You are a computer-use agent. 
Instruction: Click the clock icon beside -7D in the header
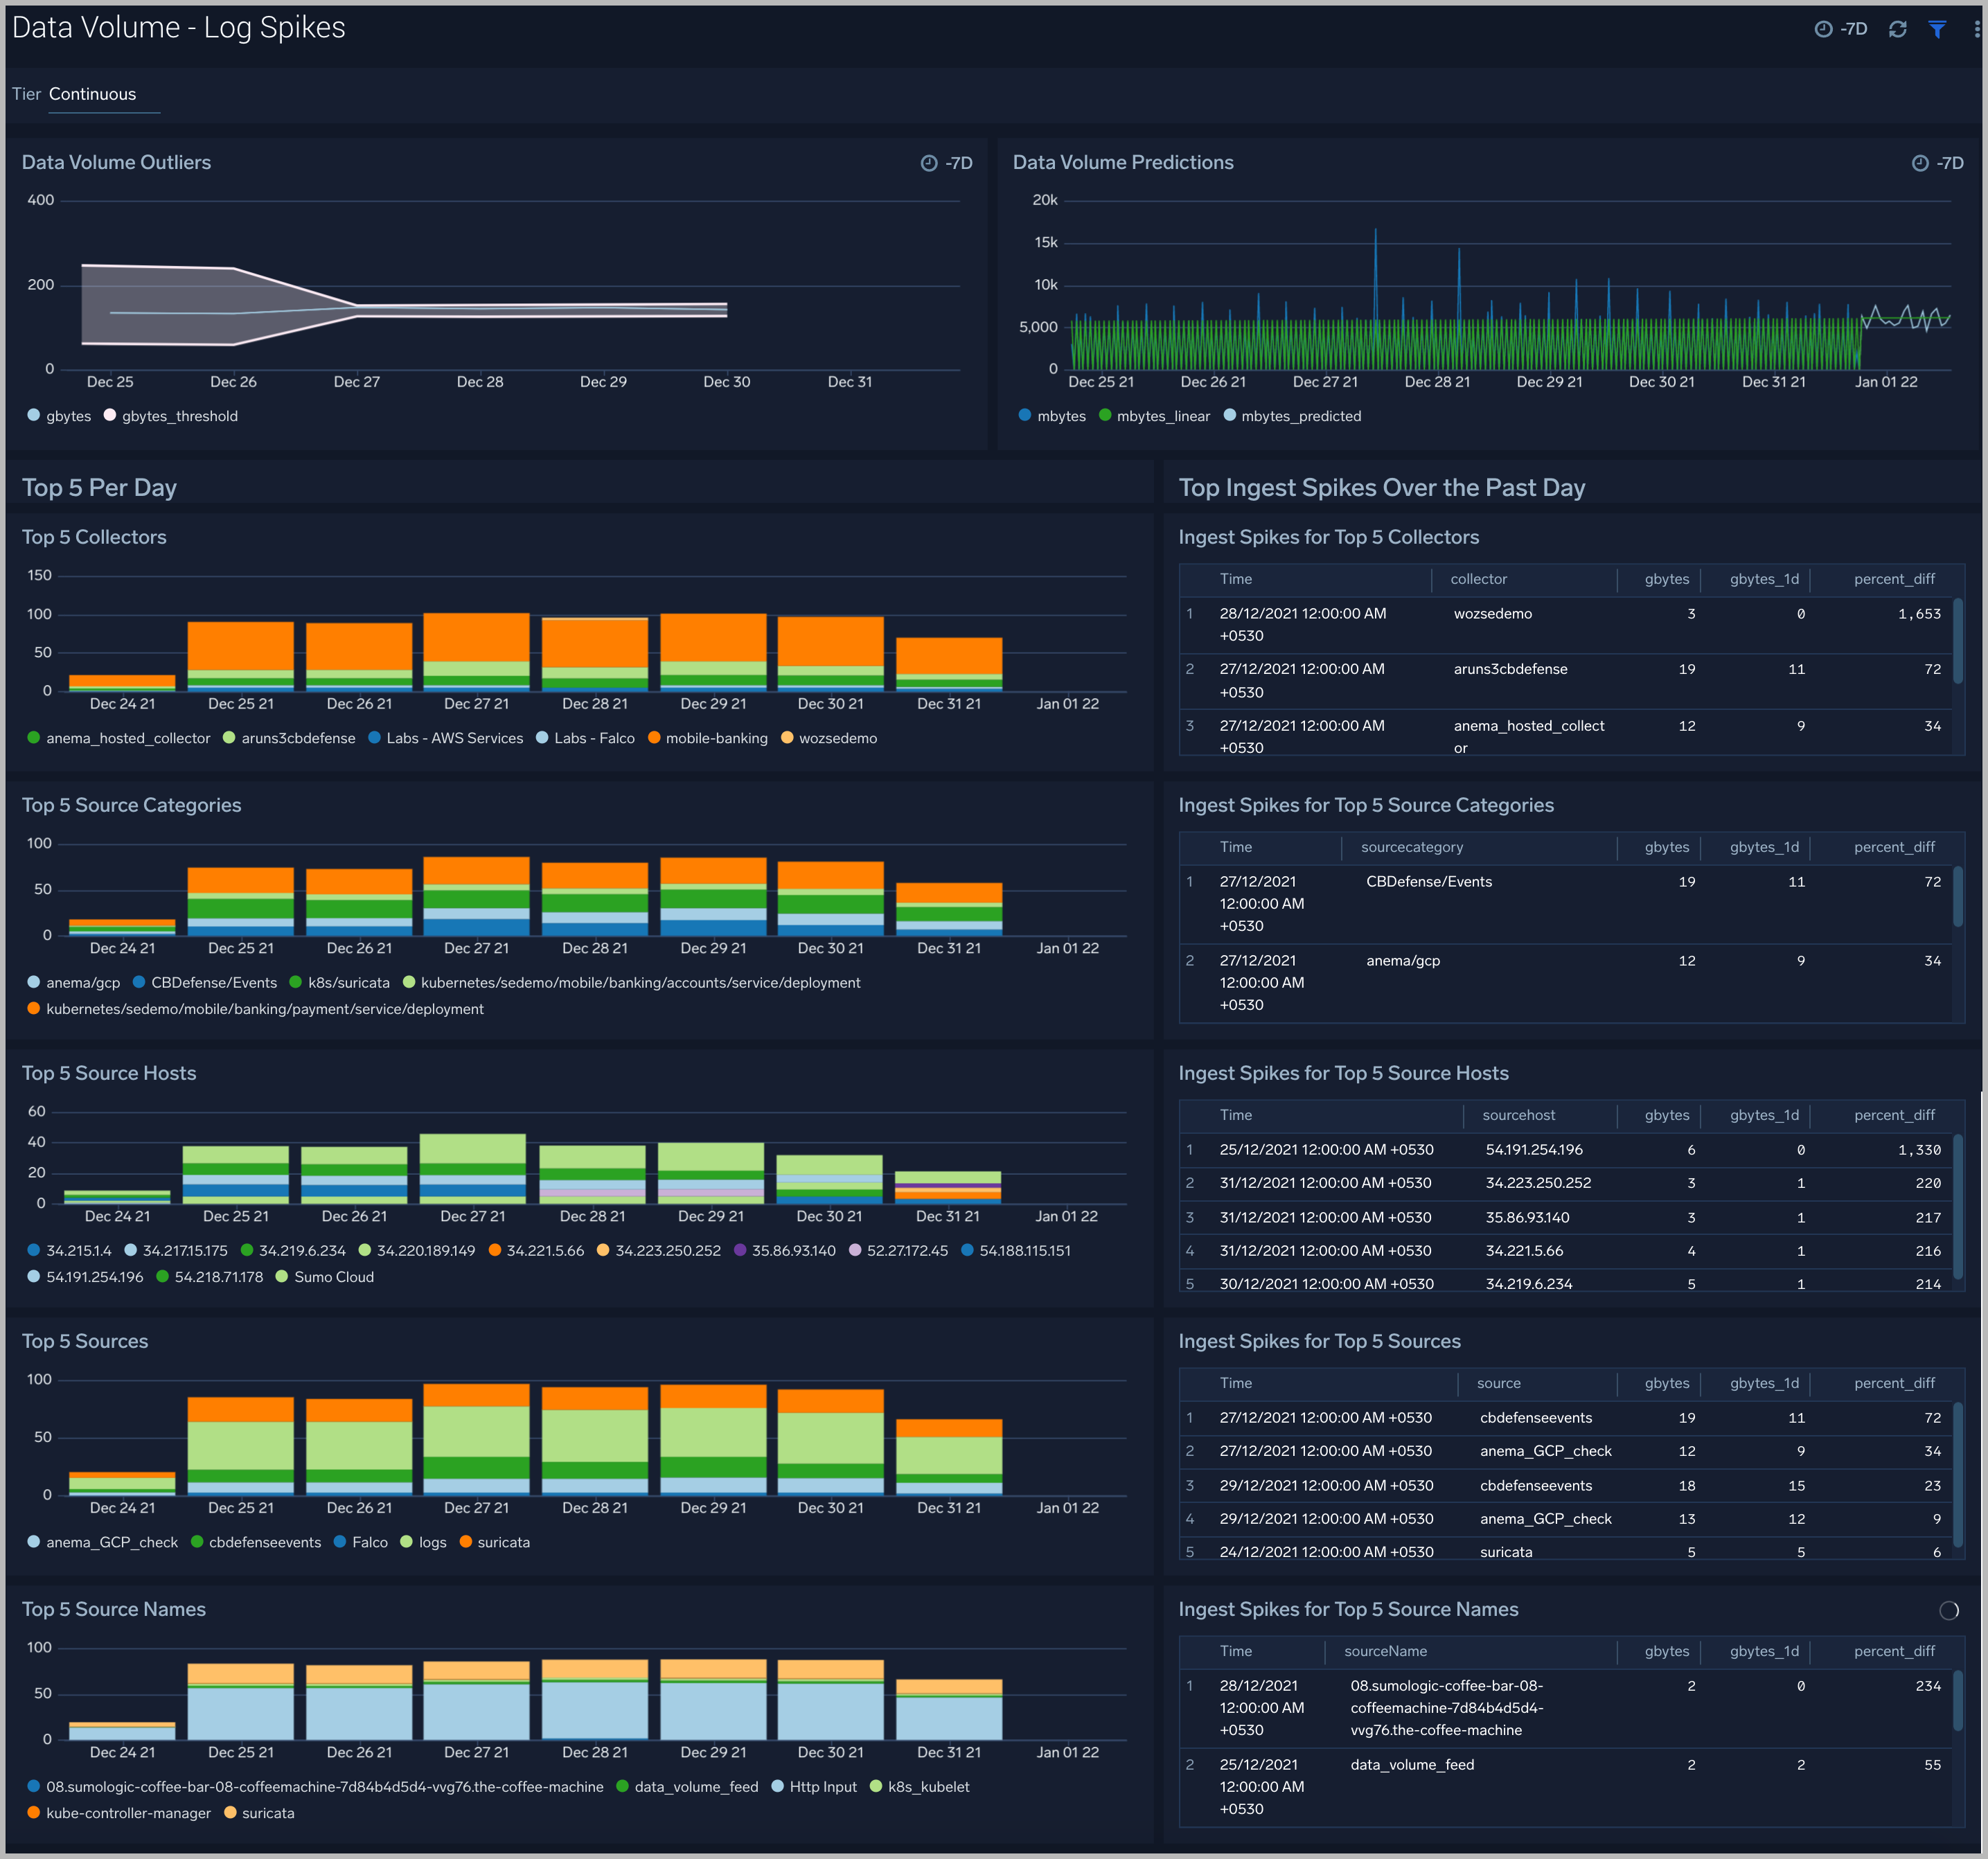point(1824,28)
